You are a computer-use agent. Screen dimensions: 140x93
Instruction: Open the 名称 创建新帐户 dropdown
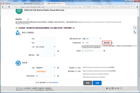pyautogui.click(x=45, y=68)
